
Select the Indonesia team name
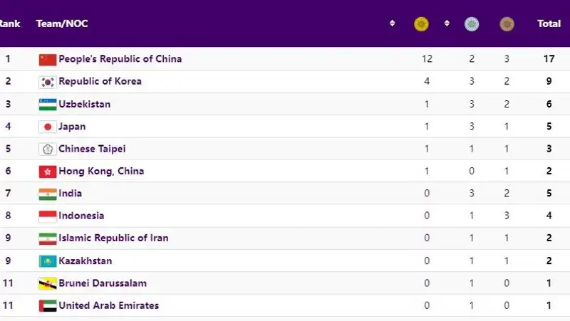81,216
